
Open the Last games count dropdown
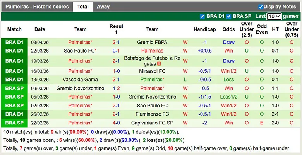(x=274, y=16)
